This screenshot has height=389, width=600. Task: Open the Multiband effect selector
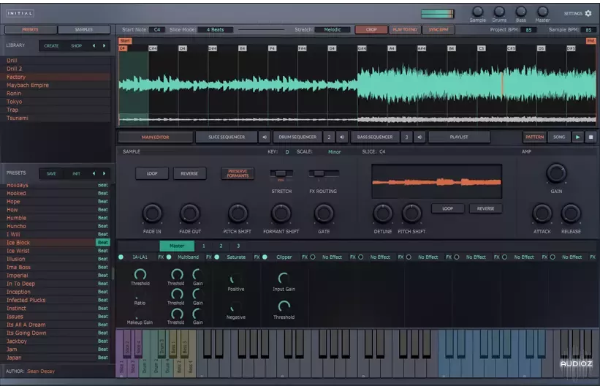click(188, 257)
